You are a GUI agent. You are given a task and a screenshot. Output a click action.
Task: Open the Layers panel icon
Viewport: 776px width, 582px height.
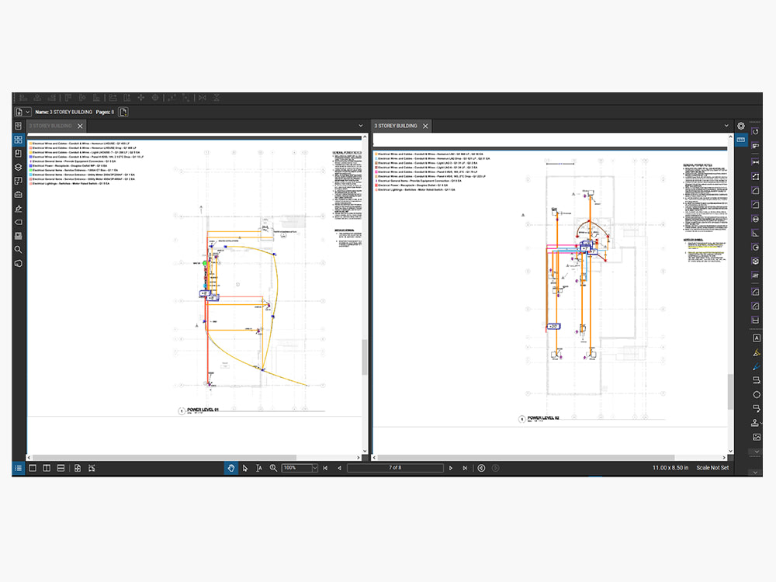pyautogui.click(x=19, y=168)
